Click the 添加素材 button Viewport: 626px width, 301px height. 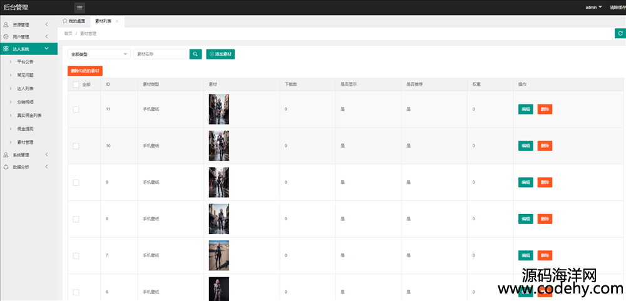pos(220,54)
